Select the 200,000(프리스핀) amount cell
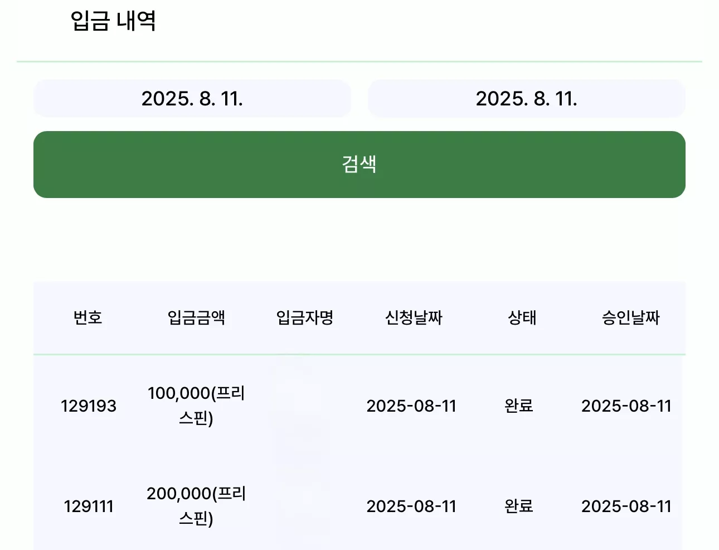 click(196, 506)
